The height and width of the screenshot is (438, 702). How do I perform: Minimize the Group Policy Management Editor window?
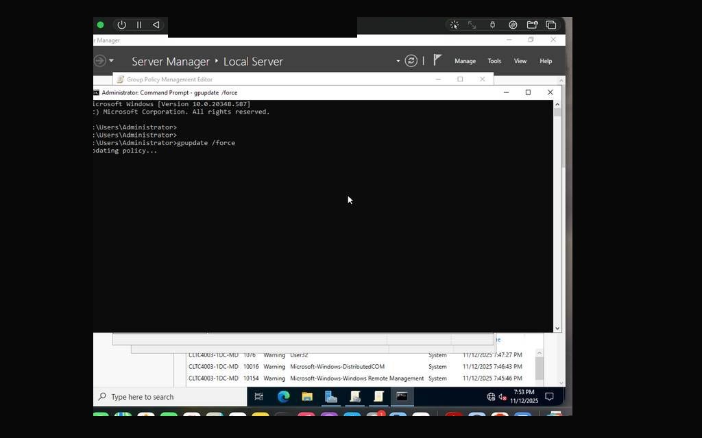tap(438, 79)
